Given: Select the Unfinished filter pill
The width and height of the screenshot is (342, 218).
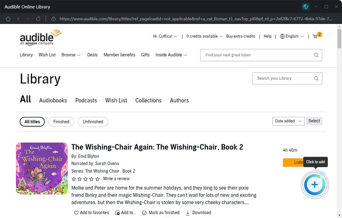Looking at the screenshot, I should [93, 122].
